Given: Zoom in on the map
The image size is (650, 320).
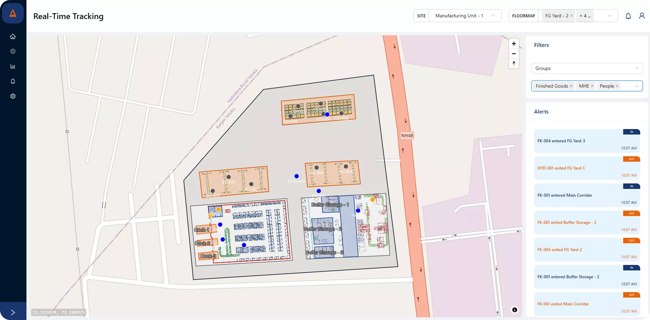Looking at the screenshot, I should [514, 43].
